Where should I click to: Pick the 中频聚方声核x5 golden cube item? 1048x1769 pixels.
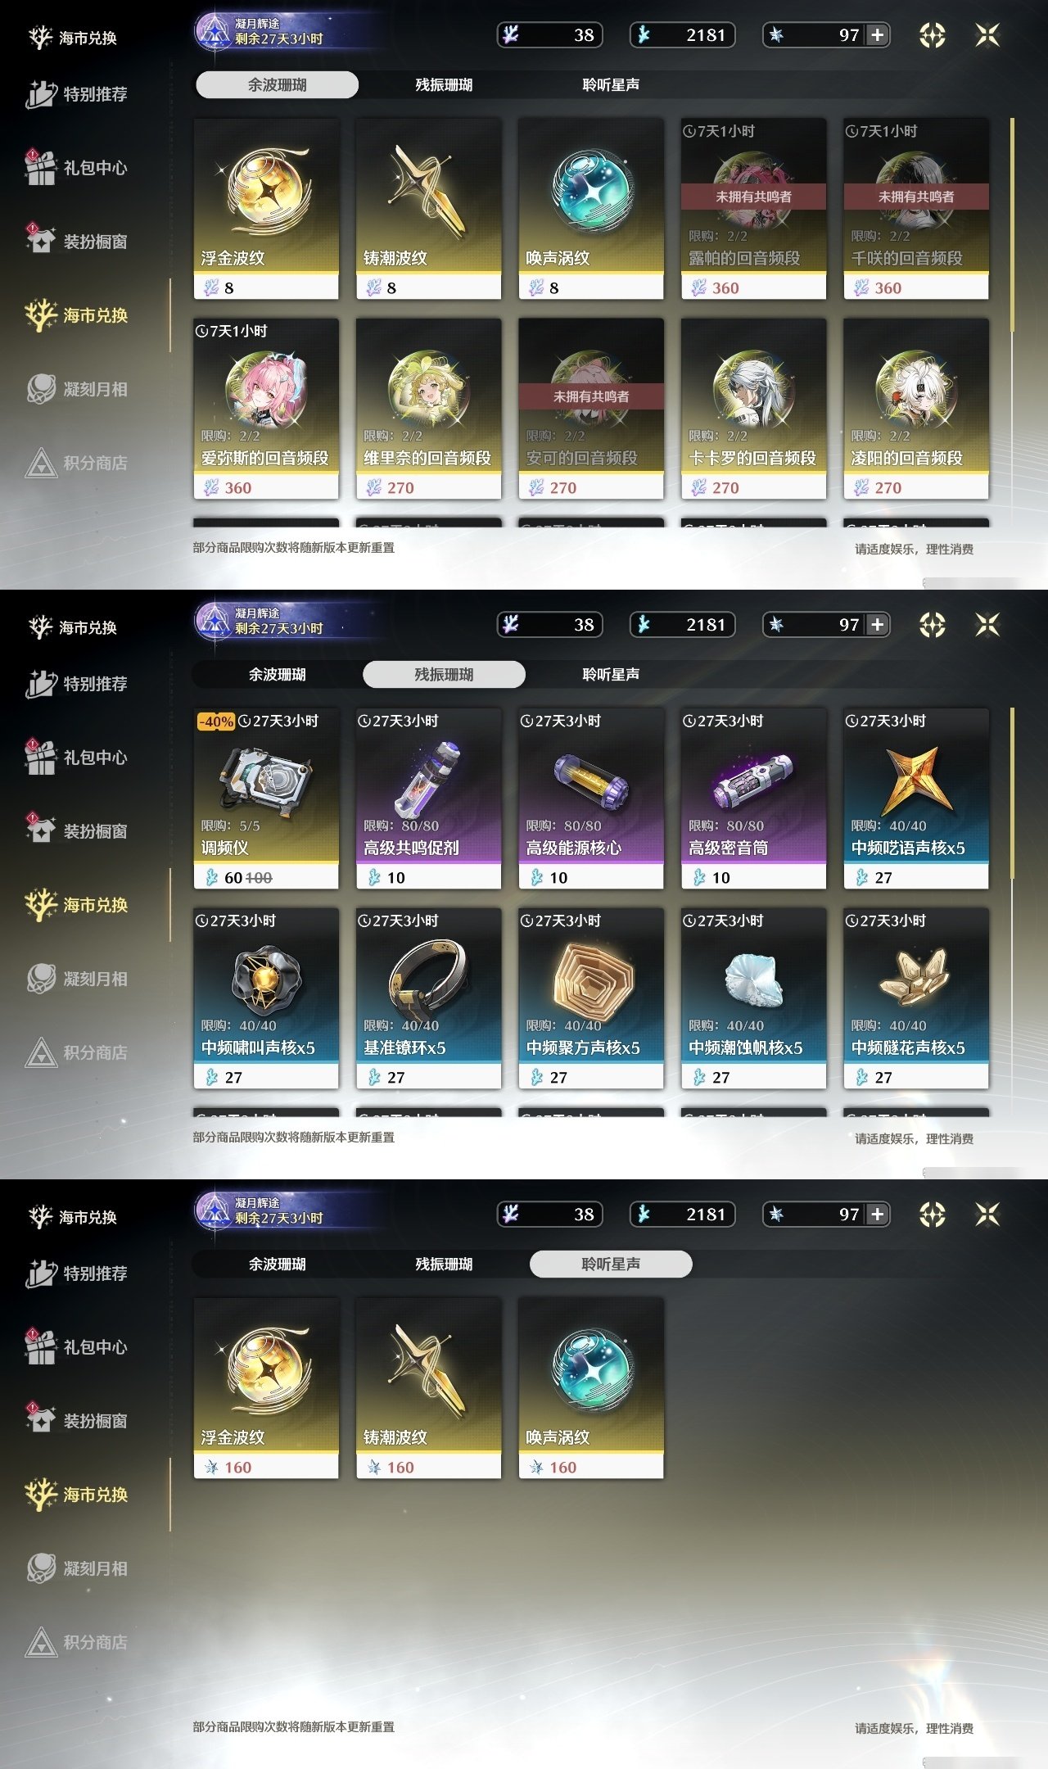(x=591, y=998)
